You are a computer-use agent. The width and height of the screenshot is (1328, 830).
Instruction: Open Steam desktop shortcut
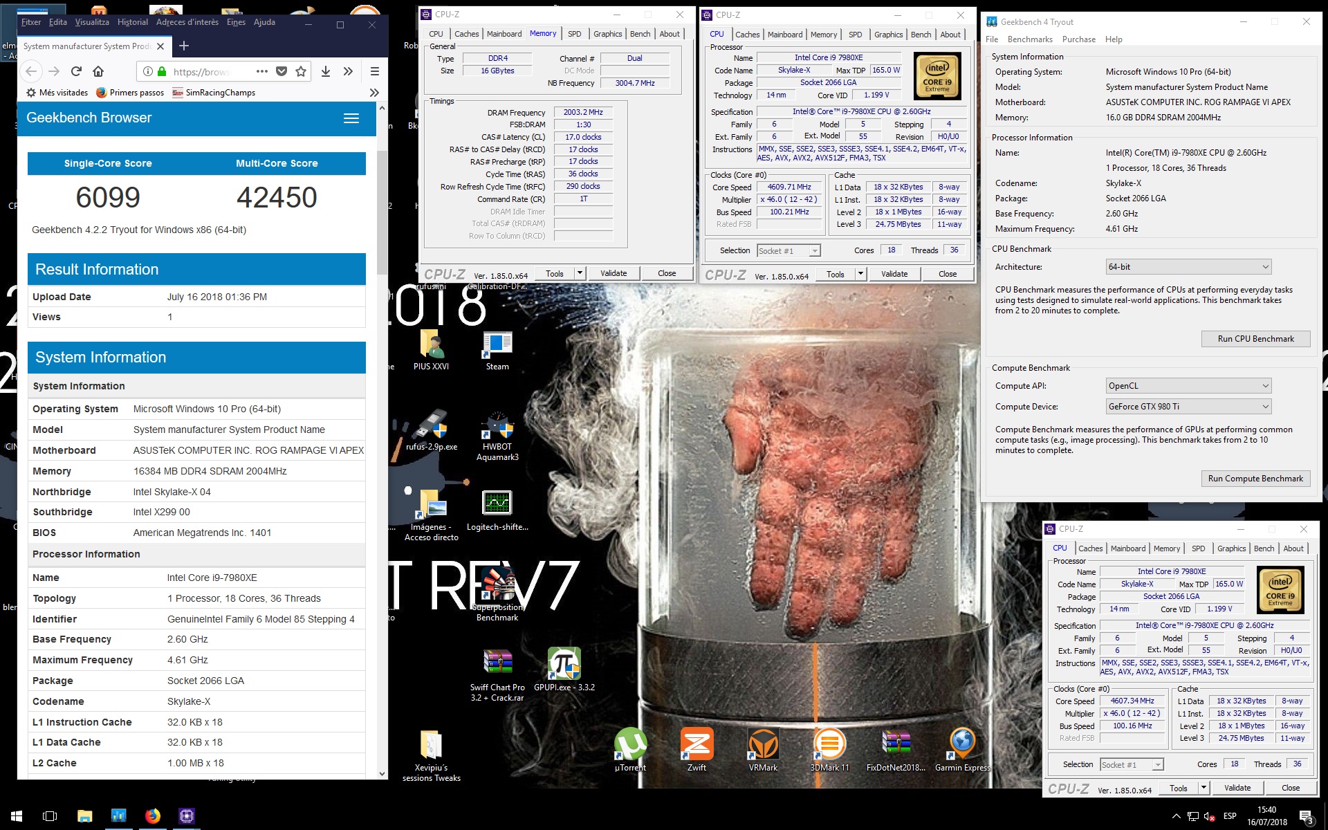(x=497, y=351)
